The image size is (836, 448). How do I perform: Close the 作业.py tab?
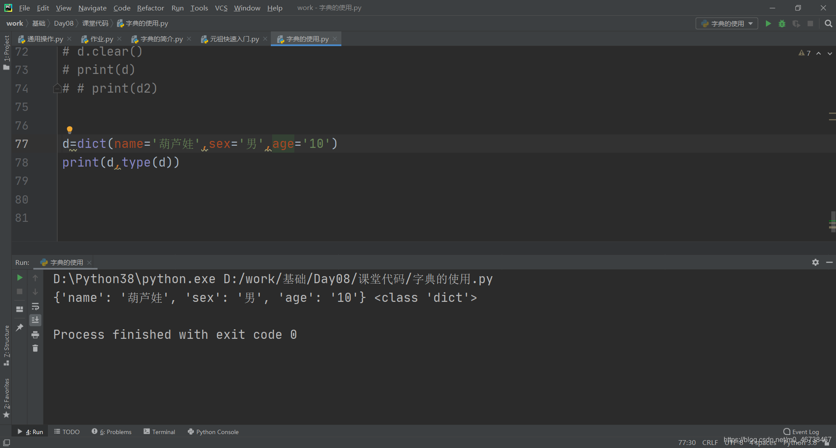[119, 39]
